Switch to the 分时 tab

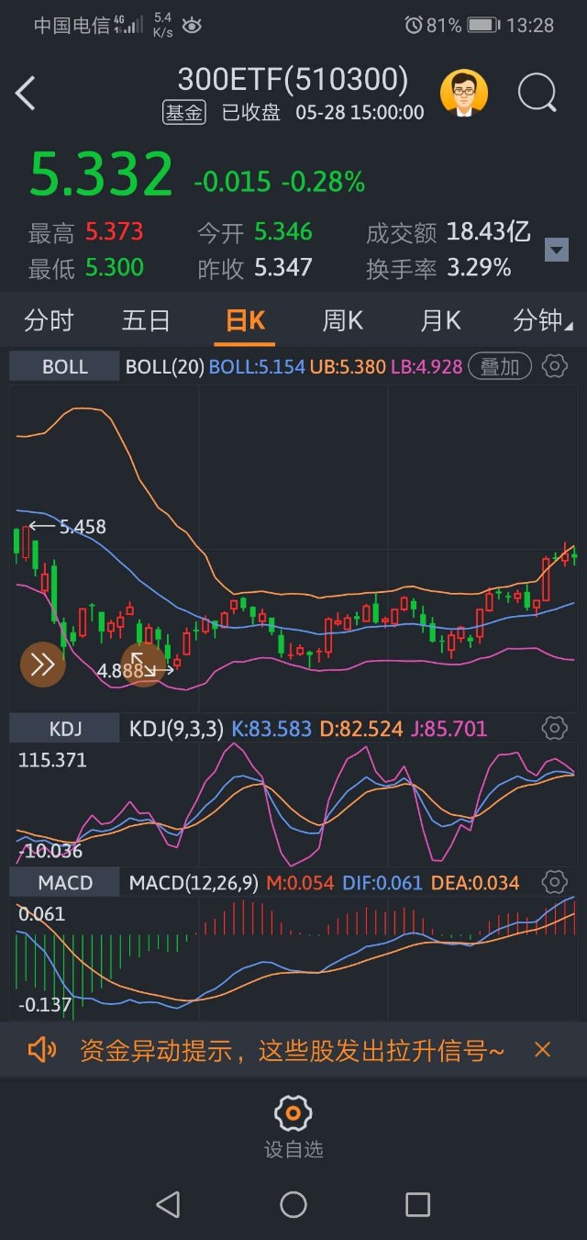[x=49, y=320]
